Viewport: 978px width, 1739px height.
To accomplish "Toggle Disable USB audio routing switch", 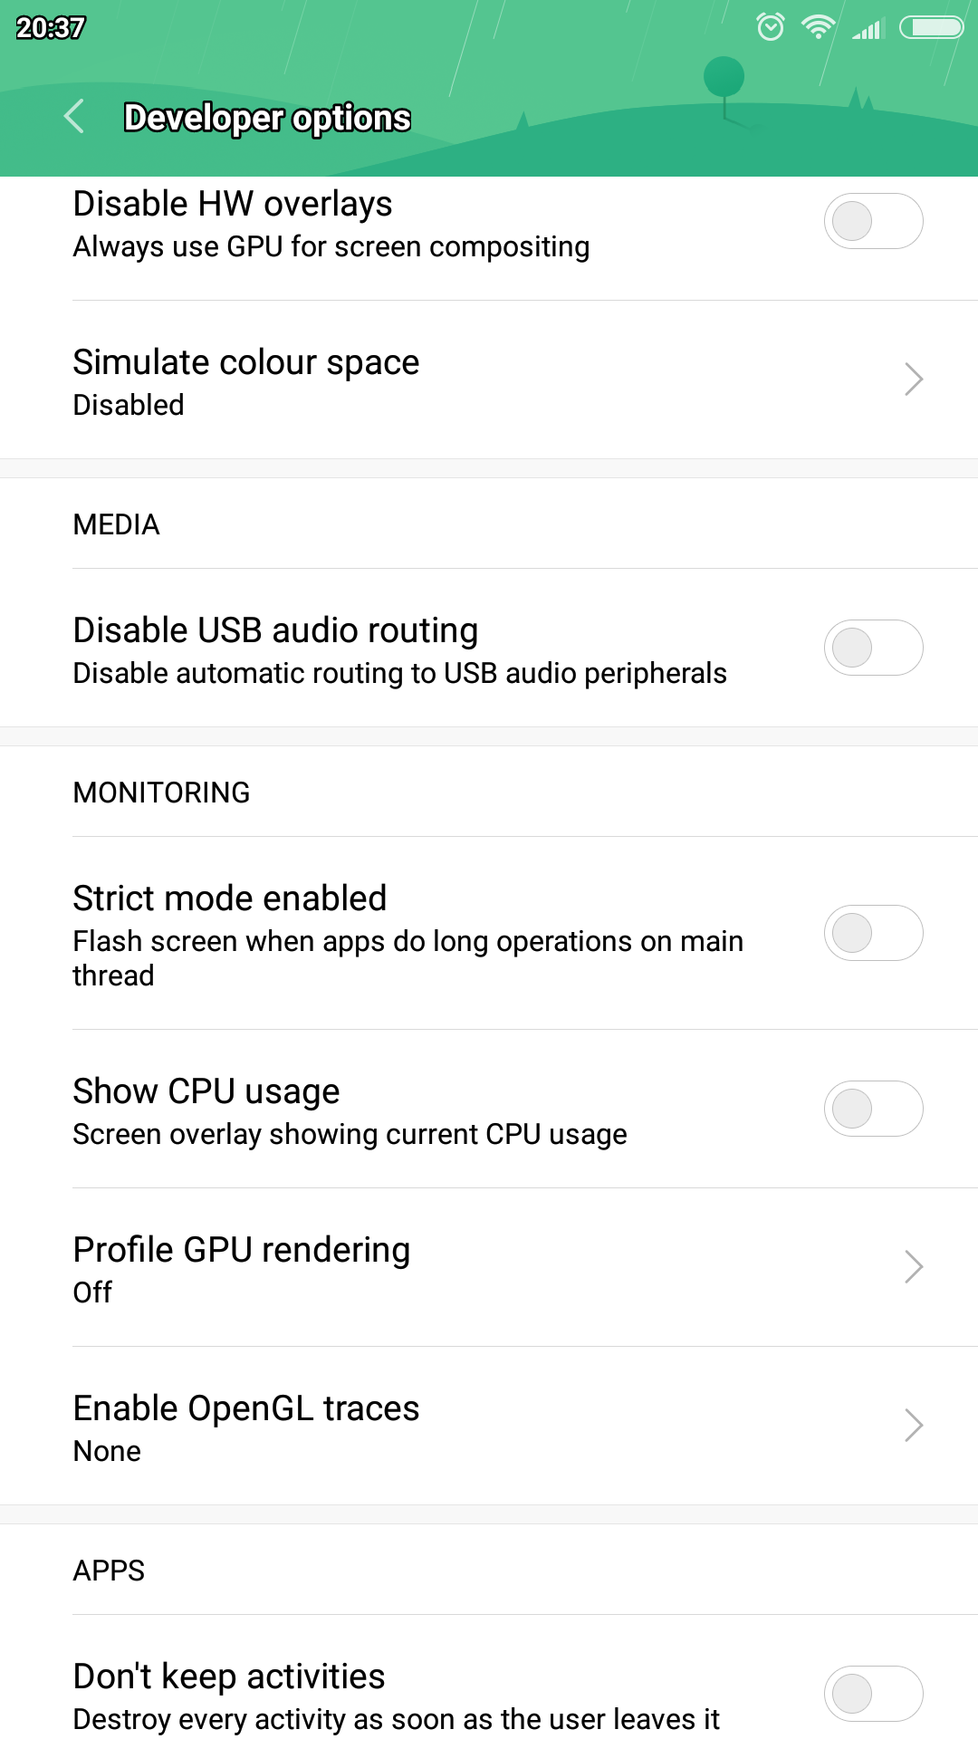I will 873,648.
